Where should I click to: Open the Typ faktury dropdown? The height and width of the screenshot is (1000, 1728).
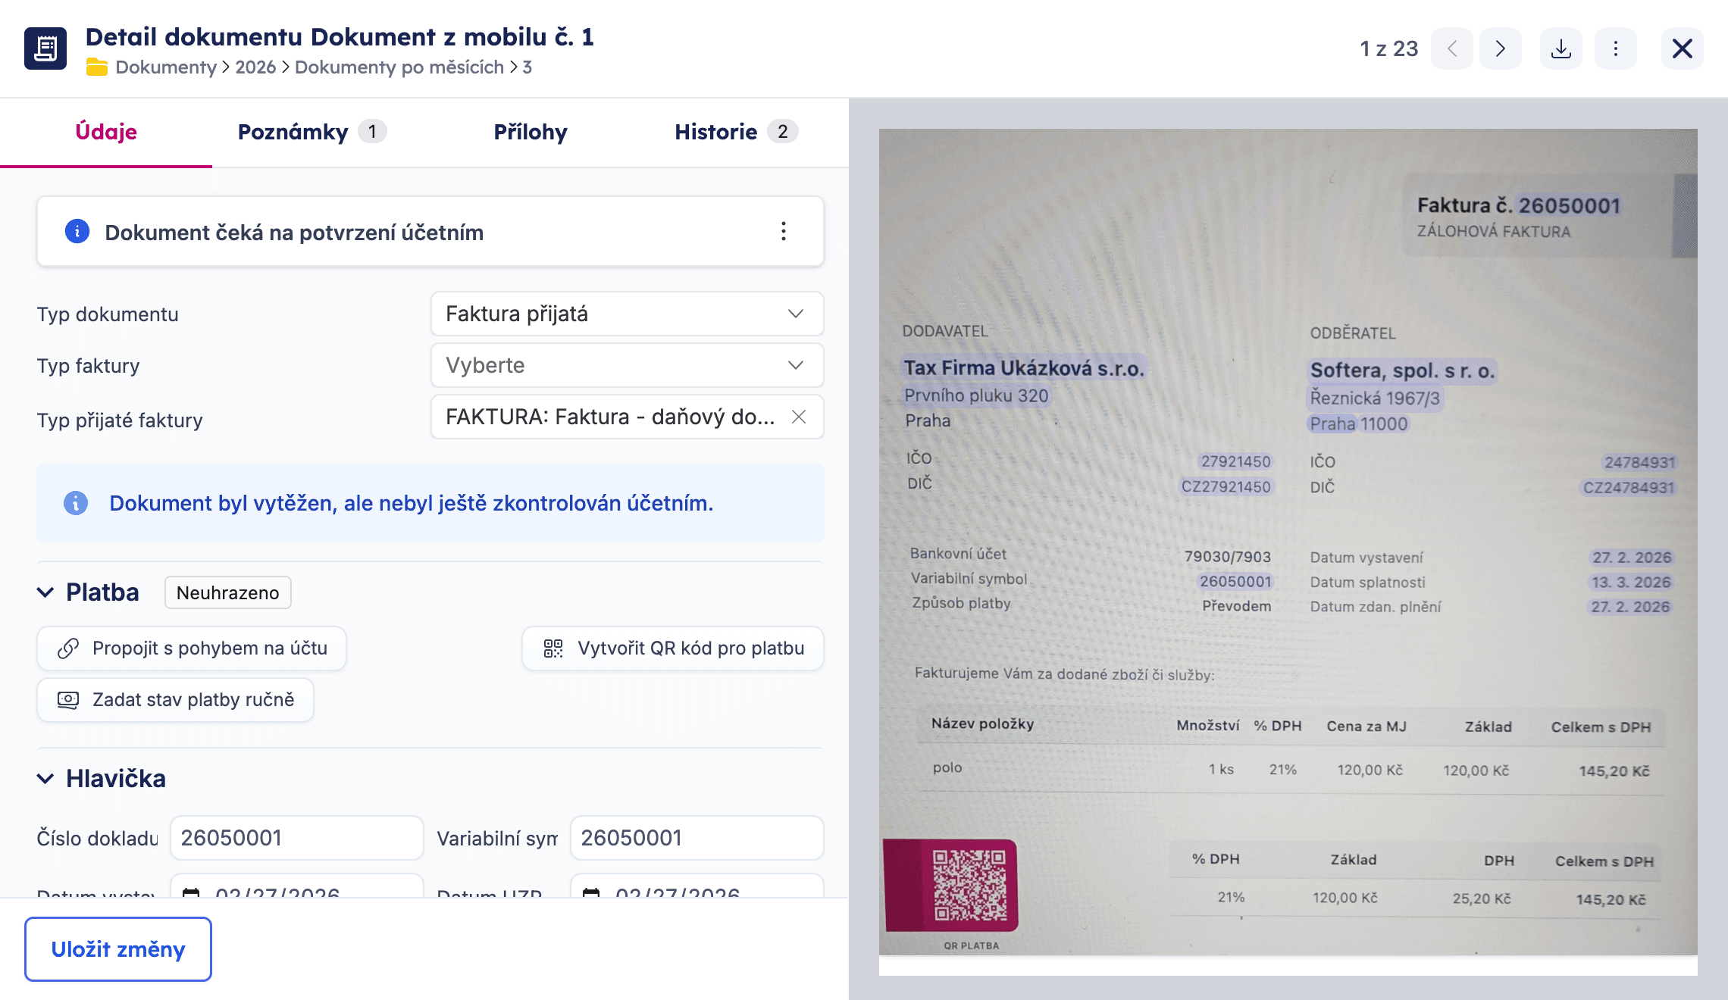tap(627, 365)
